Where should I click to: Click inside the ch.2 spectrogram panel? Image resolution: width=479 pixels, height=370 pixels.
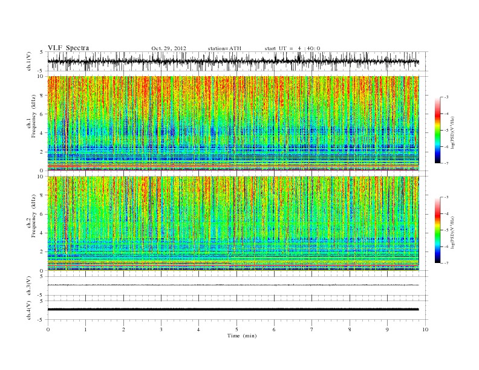(x=233, y=223)
